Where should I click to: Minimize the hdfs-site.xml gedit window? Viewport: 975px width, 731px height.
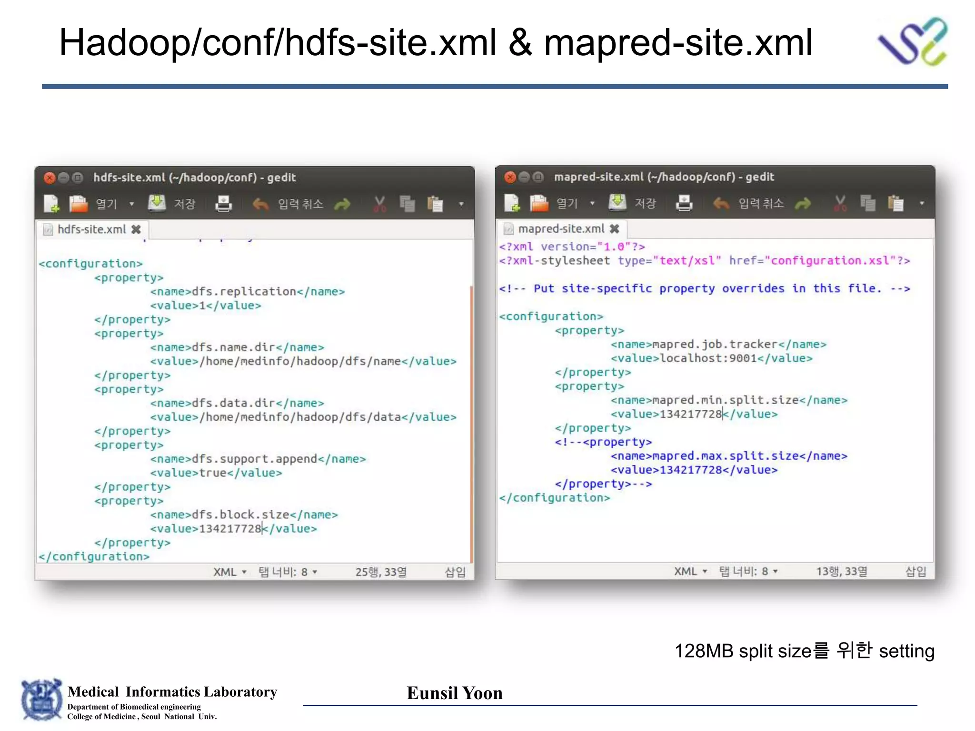63,178
